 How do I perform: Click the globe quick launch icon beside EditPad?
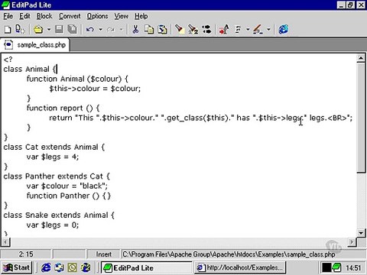(86, 267)
